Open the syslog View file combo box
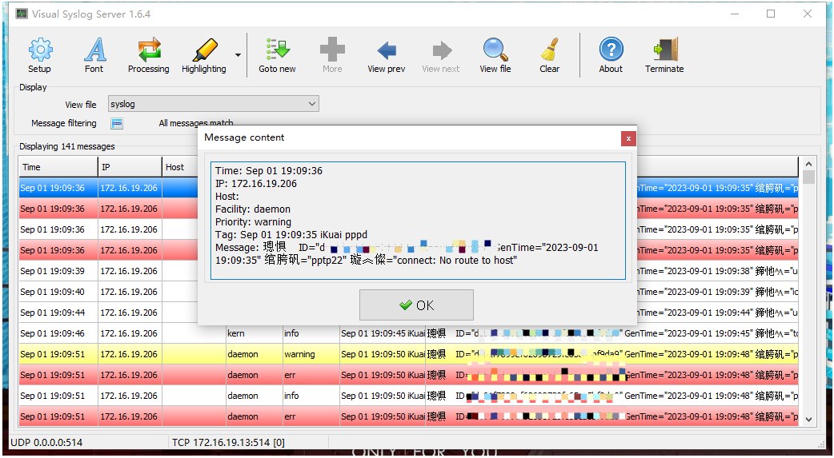 coord(213,104)
